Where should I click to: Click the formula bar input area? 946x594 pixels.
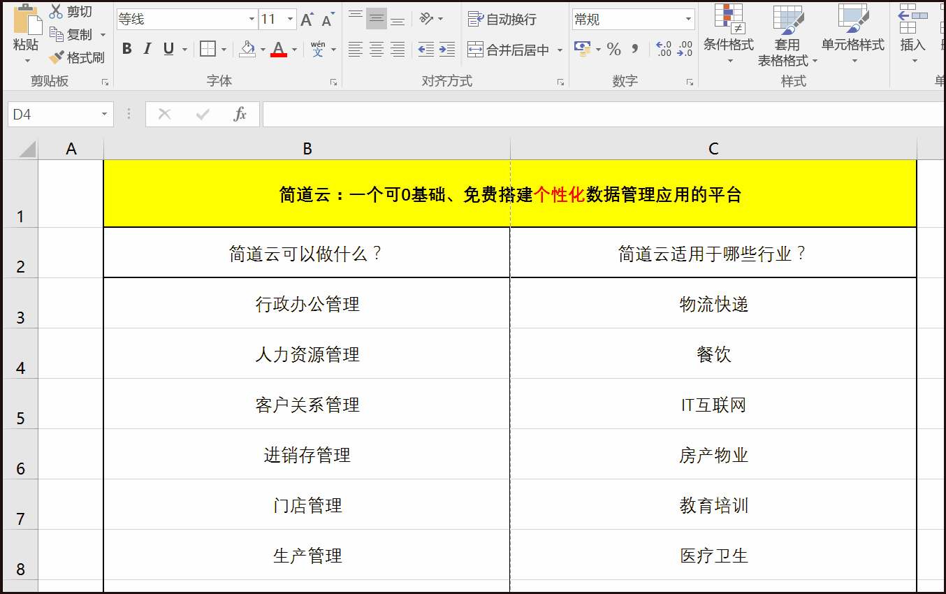pos(604,114)
